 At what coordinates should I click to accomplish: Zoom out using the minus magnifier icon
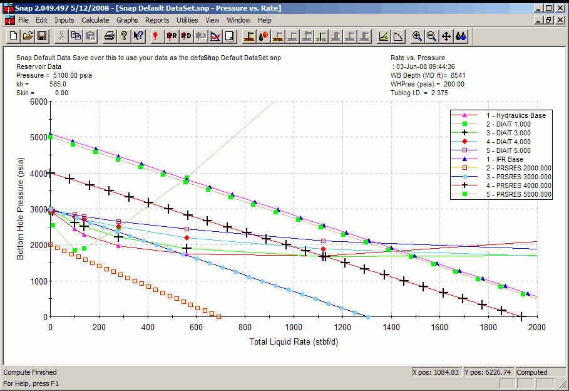tap(431, 36)
